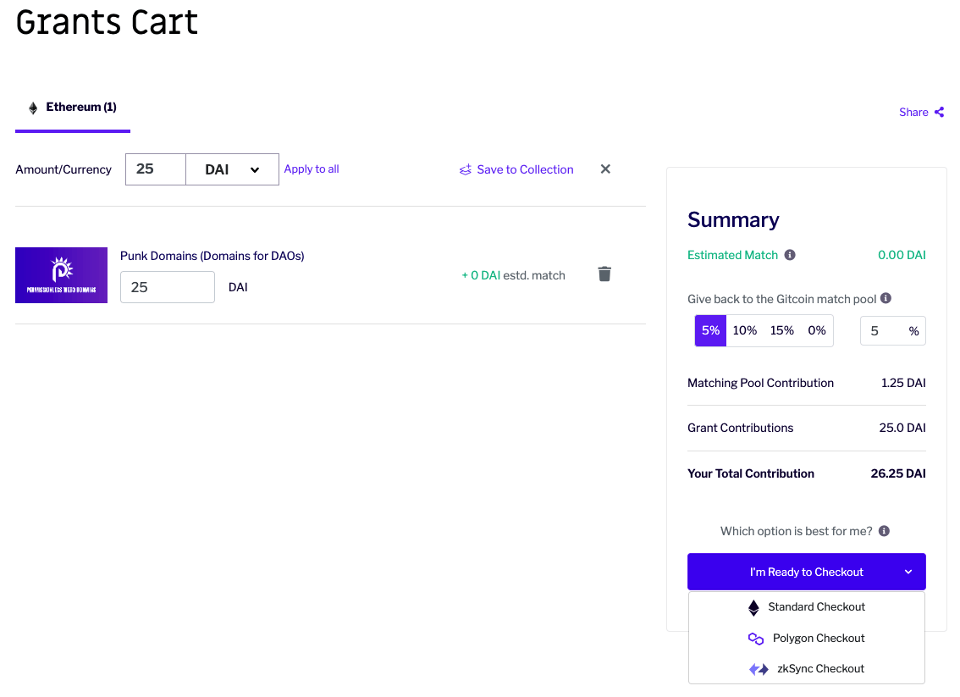960x697 pixels.
Task: Choose Polygon Checkout from the menu
Action: (x=806, y=639)
